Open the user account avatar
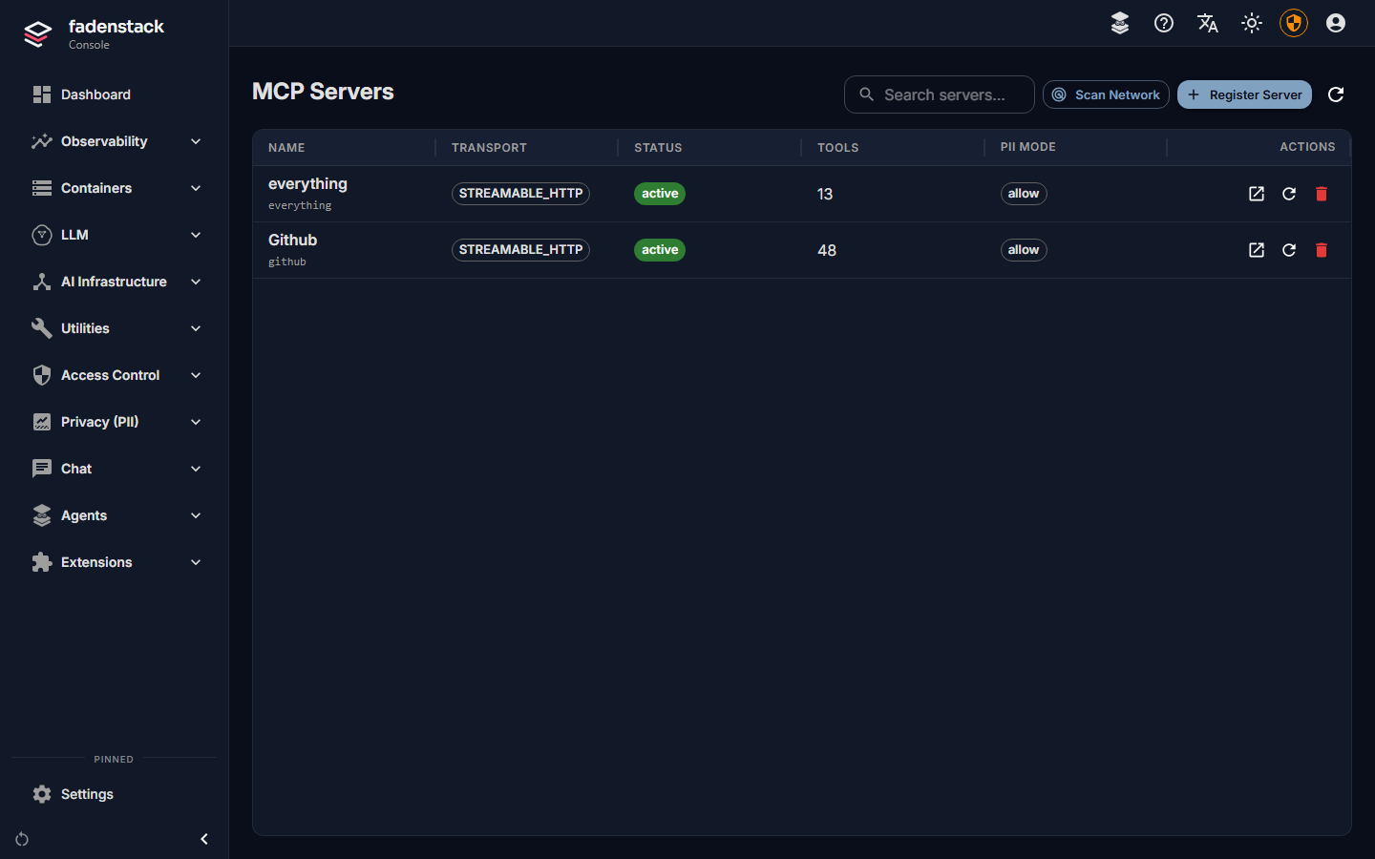 [1336, 23]
